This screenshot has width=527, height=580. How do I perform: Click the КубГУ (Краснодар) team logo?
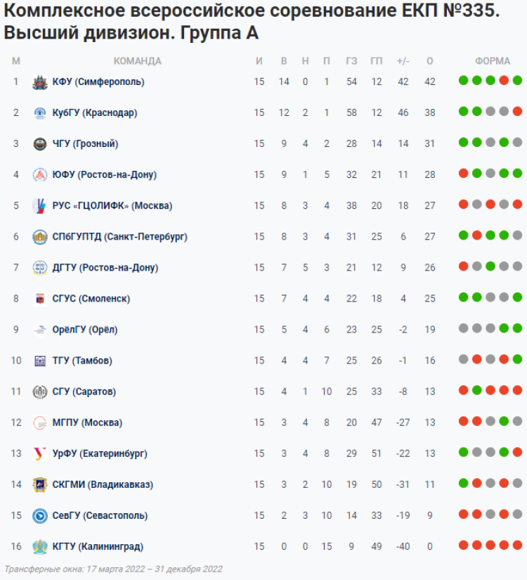39,113
